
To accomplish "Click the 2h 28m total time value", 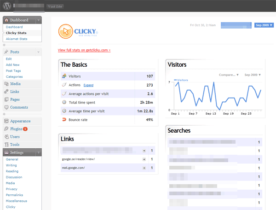I will pyautogui.click(x=146, y=102).
